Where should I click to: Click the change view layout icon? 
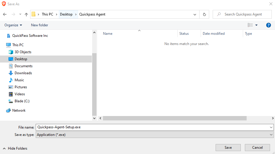pos(250,25)
